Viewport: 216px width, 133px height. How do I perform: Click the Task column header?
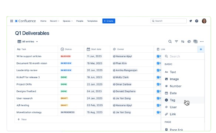tap(36, 49)
